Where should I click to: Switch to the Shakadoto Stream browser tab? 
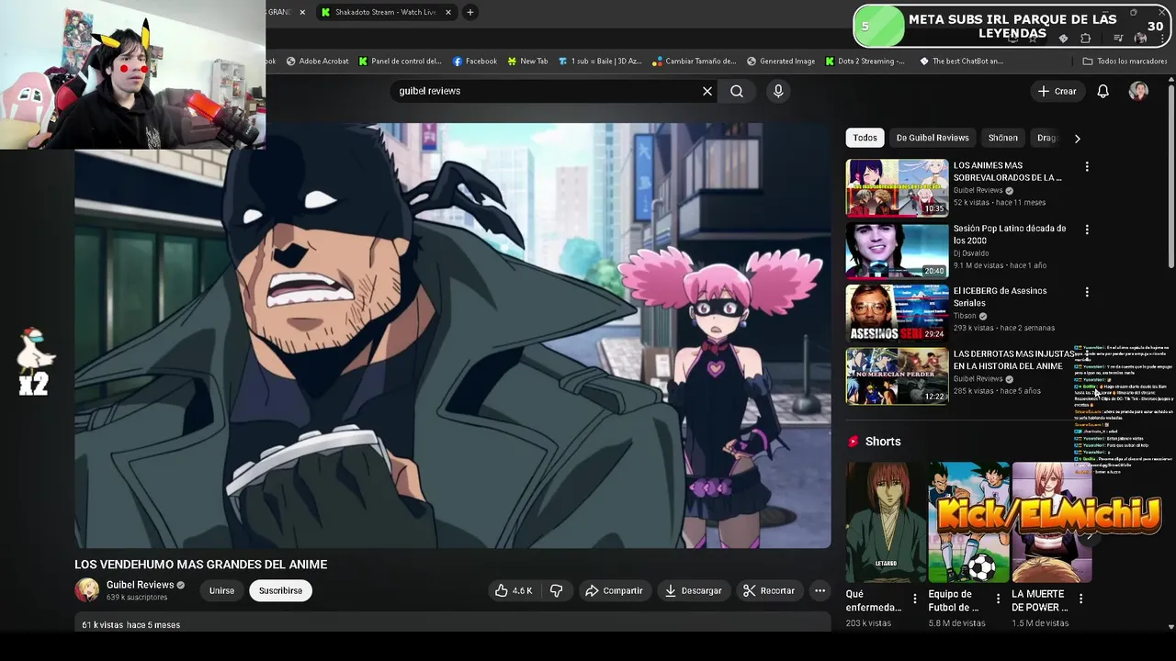[385, 12]
